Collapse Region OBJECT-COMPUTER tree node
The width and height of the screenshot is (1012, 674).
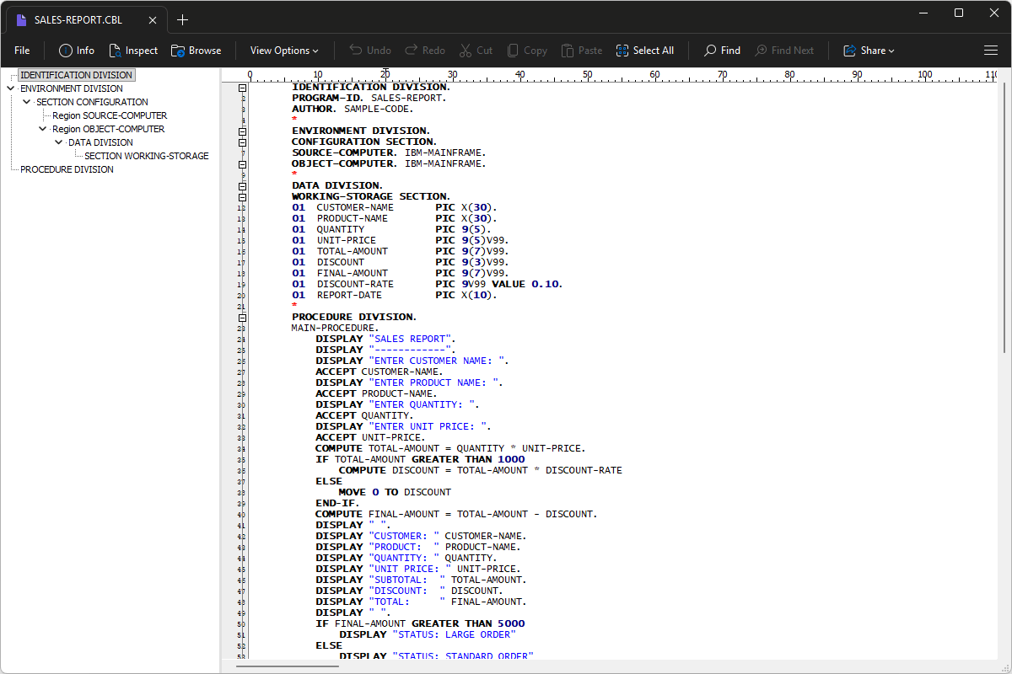pos(43,129)
